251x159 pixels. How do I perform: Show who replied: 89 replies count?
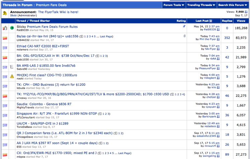pos(227,155)
